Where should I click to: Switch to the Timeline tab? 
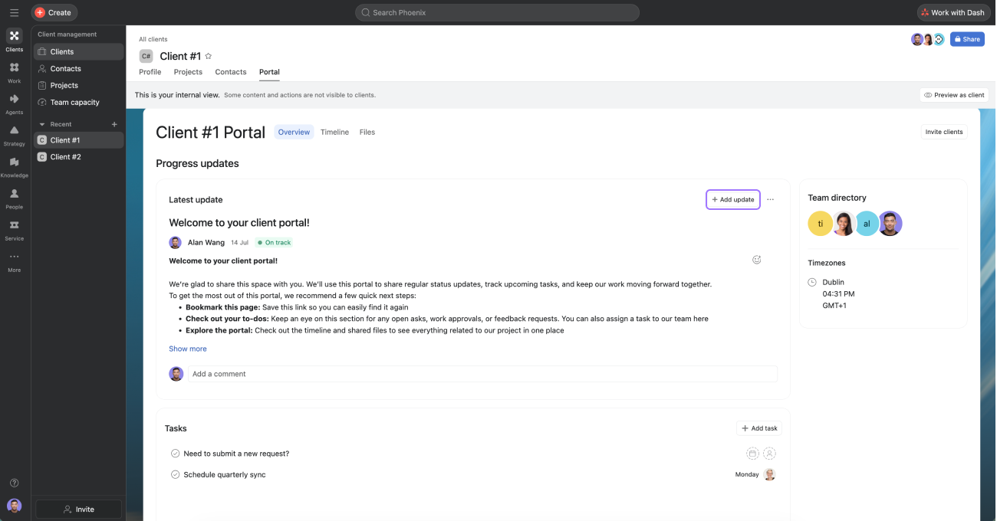coord(334,132)
